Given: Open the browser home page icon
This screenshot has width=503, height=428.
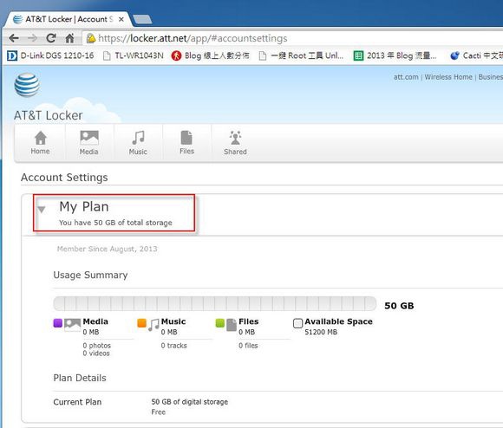Looking at the screenshot, I should coord(69,38).
